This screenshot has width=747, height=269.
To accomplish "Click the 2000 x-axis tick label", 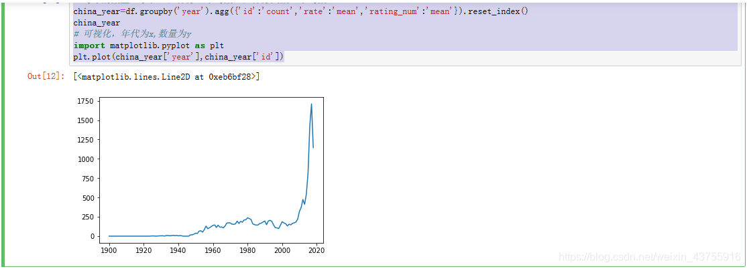I will [282, 250].
